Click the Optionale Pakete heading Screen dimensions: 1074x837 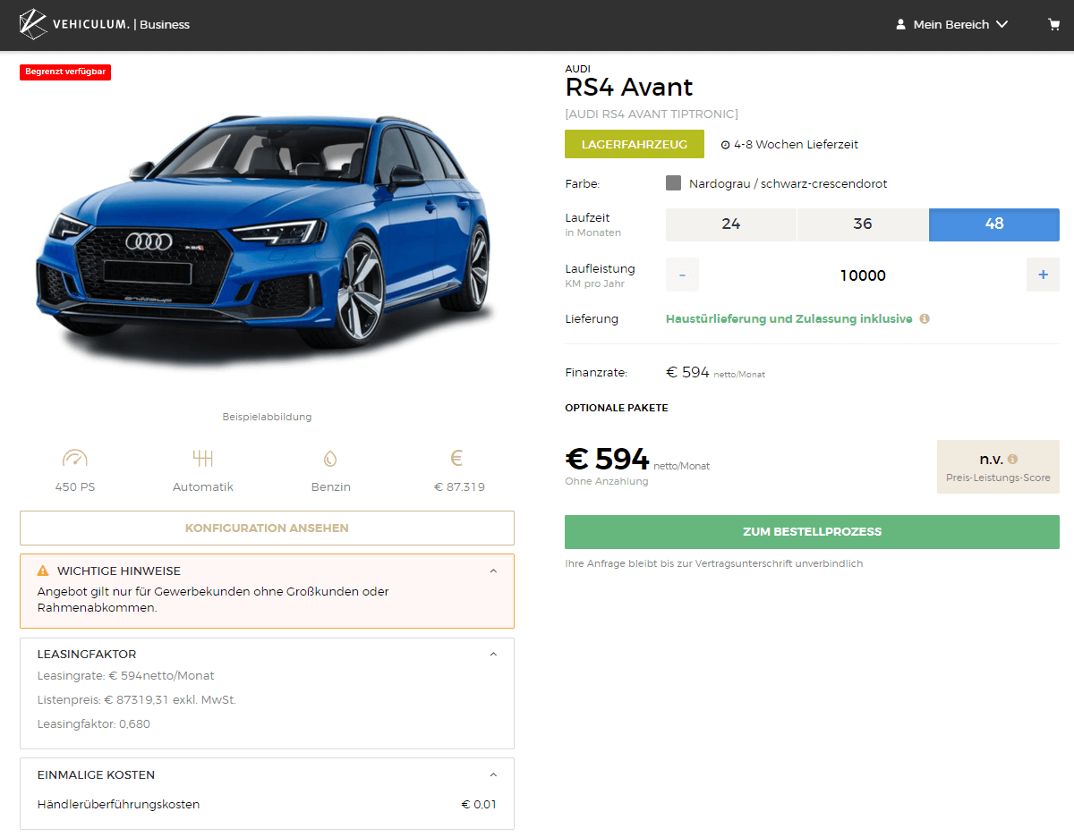coord(617,408)
